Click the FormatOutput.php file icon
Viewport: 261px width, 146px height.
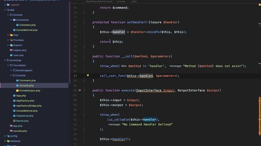pos(17,90)
